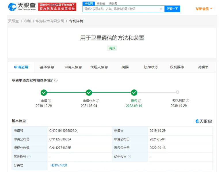Go to 天眼查 breadcrumb link
The height and width of the screenshot is (172, 222).
click(14, 21)
